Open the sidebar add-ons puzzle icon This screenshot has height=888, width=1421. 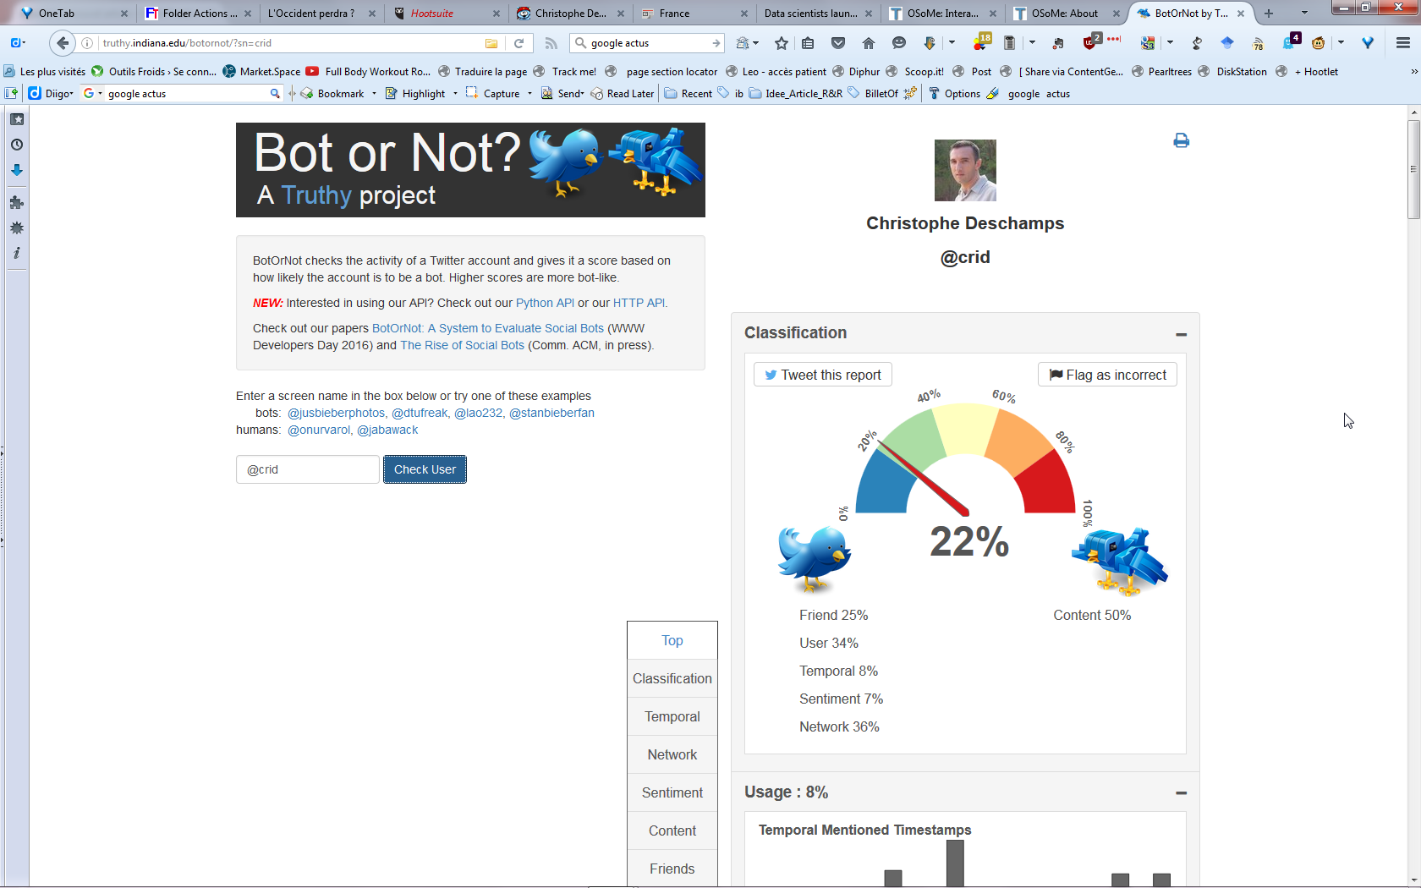tap(16, 202)
